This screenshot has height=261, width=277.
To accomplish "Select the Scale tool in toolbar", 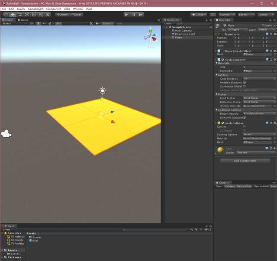I will [x=27, y=15].
